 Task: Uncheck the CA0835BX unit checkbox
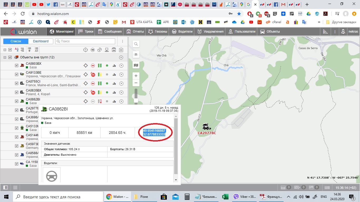pos(17,93)
